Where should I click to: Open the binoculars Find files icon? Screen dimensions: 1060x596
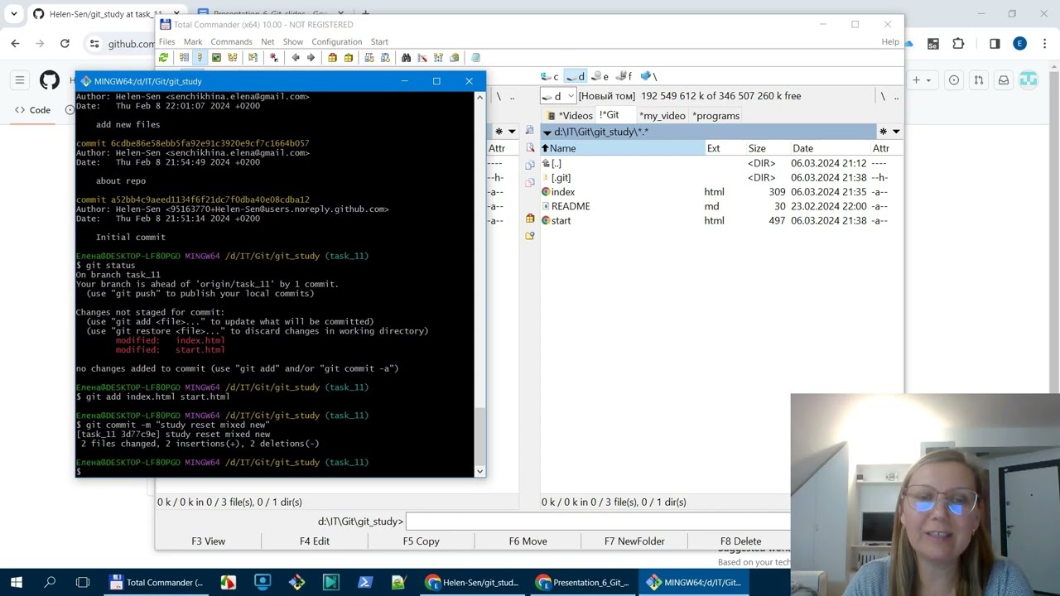[406, 58]
